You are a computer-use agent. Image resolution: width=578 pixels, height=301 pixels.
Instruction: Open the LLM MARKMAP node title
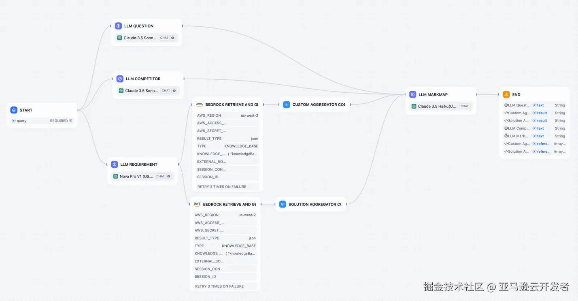433,94
